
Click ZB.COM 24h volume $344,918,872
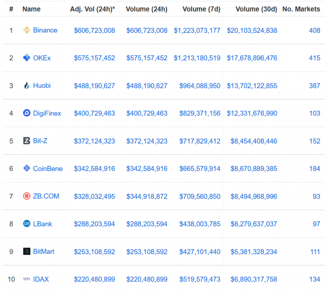point(147,196)
